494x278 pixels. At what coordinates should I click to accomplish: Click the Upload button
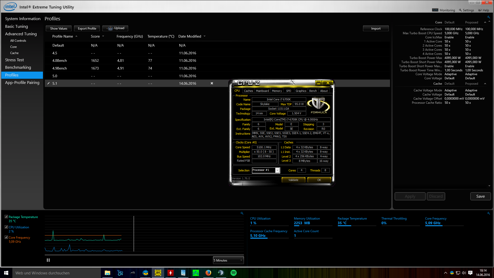[x=115, y=28]
